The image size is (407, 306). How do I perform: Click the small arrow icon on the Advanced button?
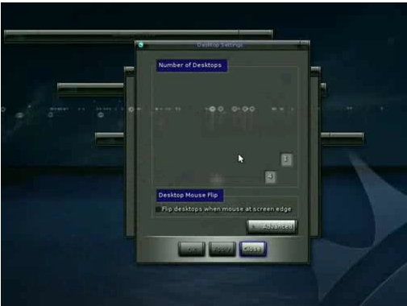click(253, 226)
